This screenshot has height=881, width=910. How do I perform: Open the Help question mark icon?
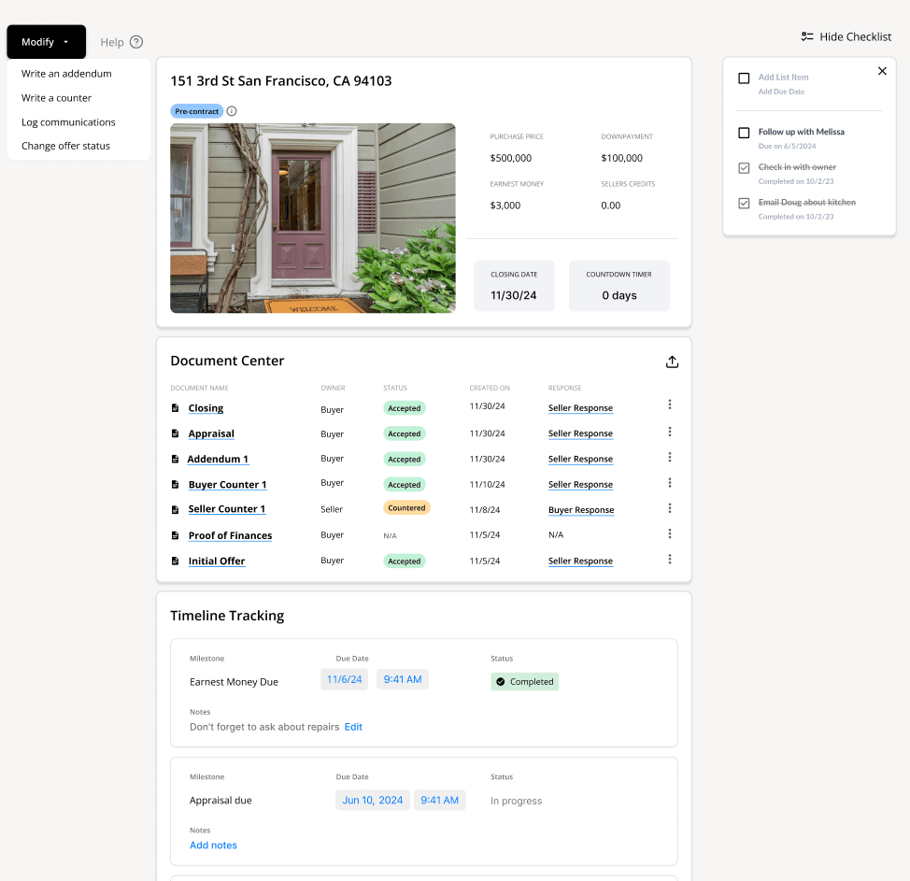(137, 42)
